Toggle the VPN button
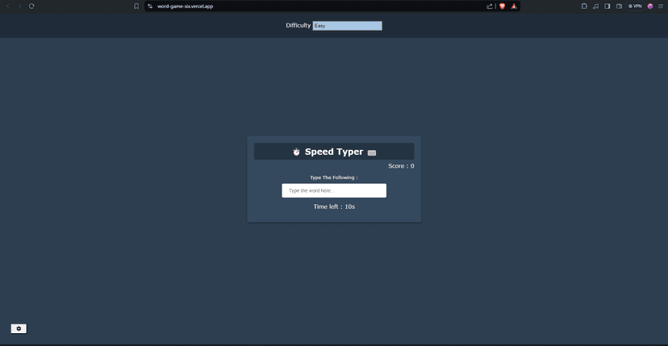Screen dimensions: 668x346 [x=635, y=6]
